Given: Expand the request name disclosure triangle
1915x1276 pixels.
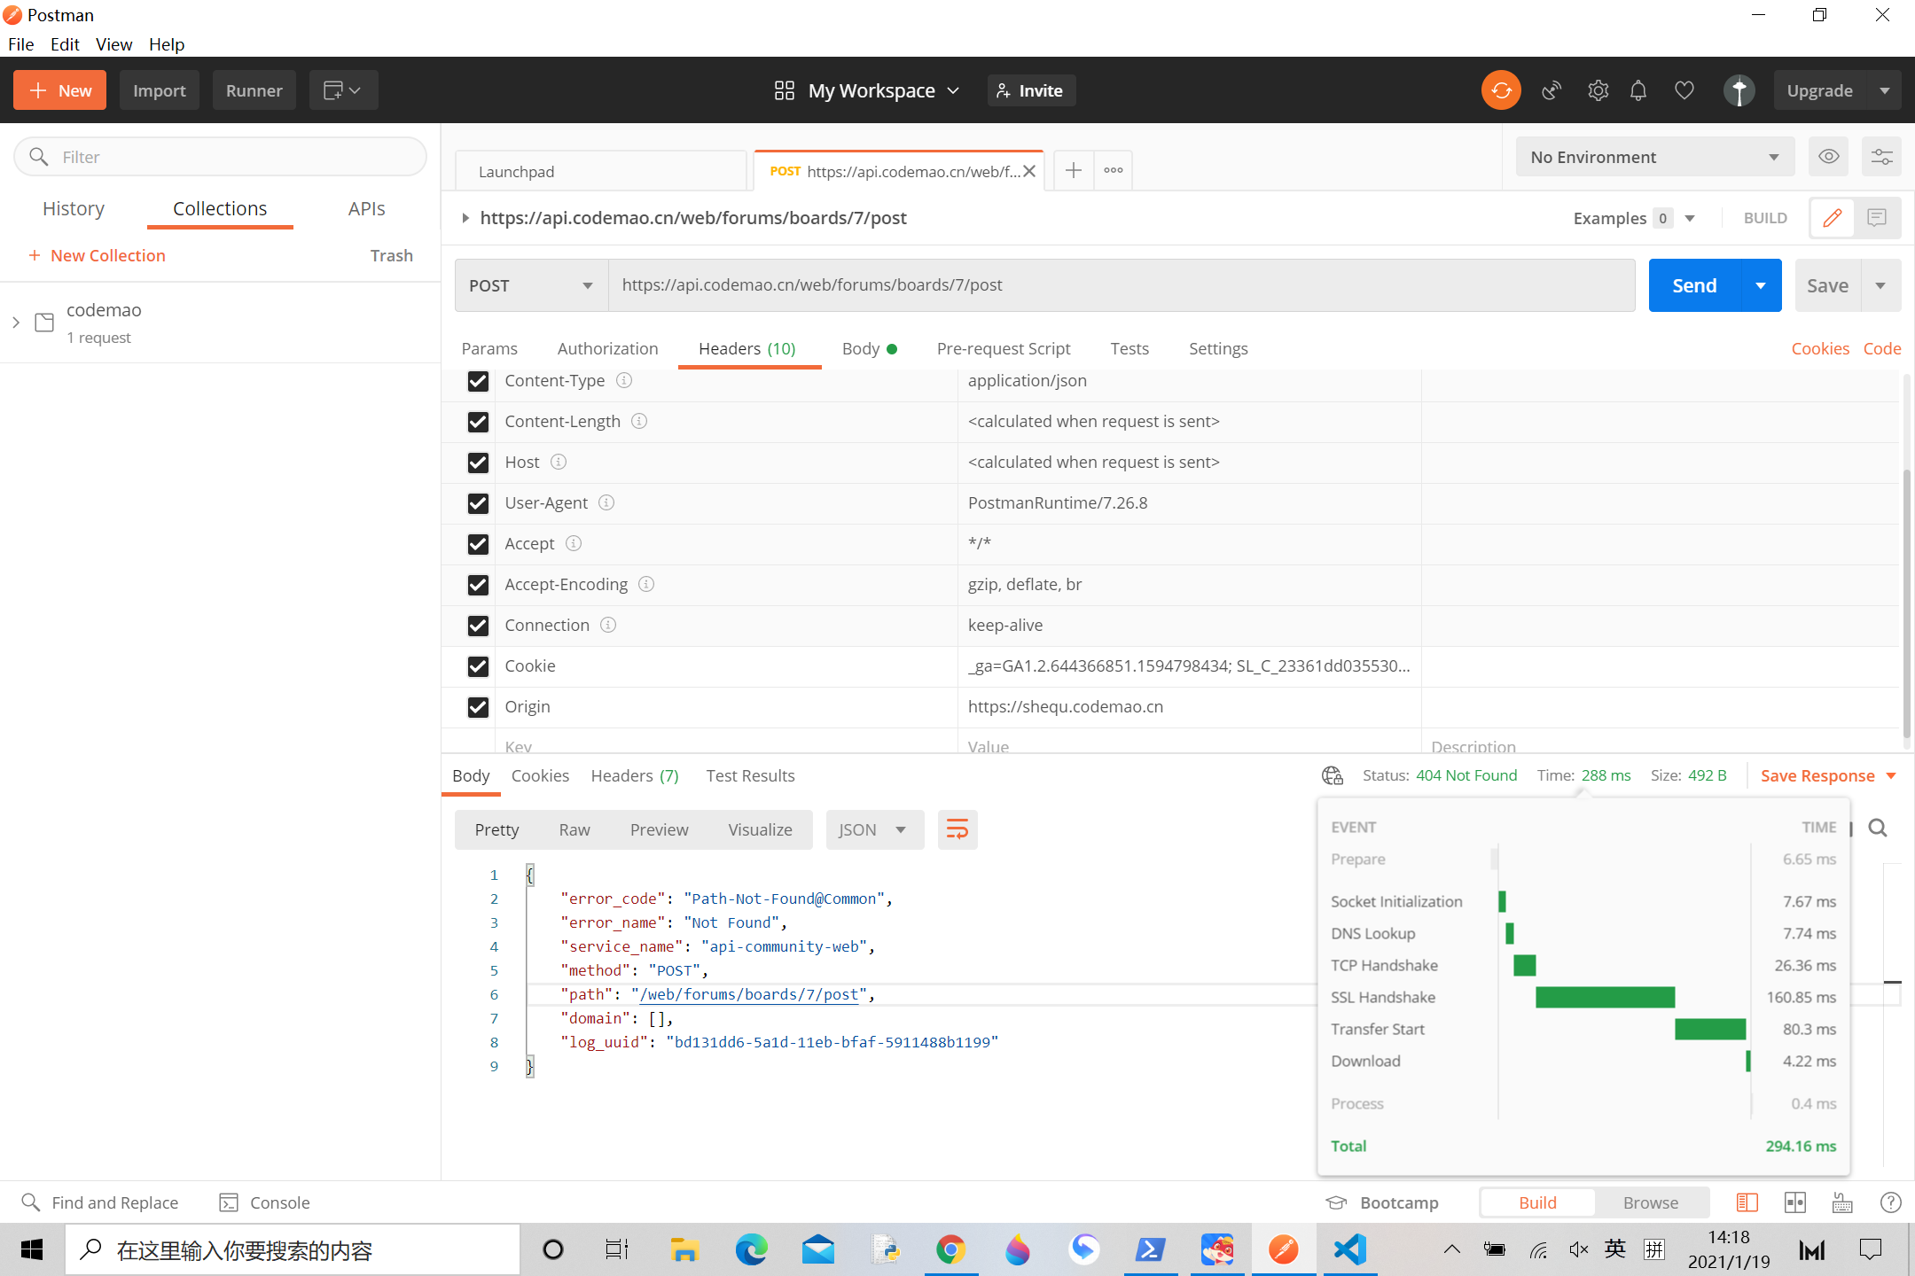Looking at the screenshot, I should click(465, 218).
